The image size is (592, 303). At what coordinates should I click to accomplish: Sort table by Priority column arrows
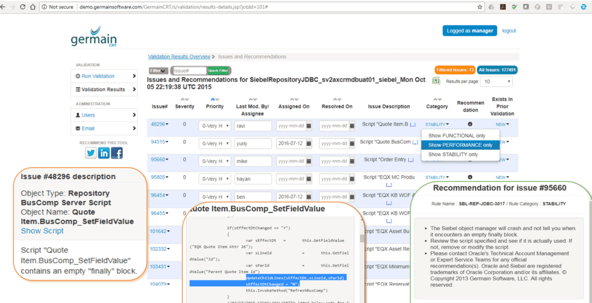pos(215,99)
